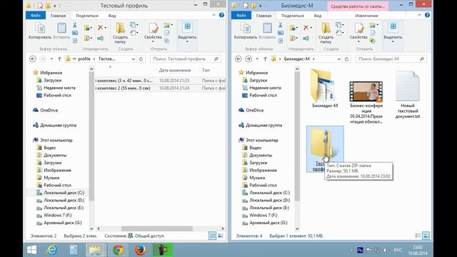Open the Извлечение tab in the Биомедис-М window
This screenshot has height=257, width=457.
coord(366,16)
